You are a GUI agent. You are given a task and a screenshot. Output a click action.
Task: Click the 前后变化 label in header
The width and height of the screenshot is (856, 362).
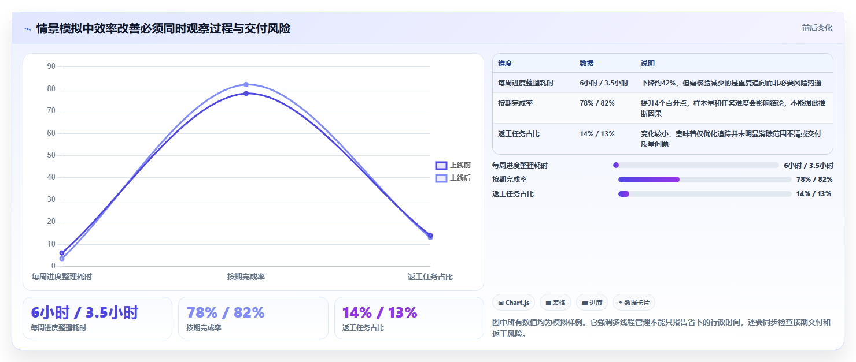pyautogui.click(x=817, y=28)
